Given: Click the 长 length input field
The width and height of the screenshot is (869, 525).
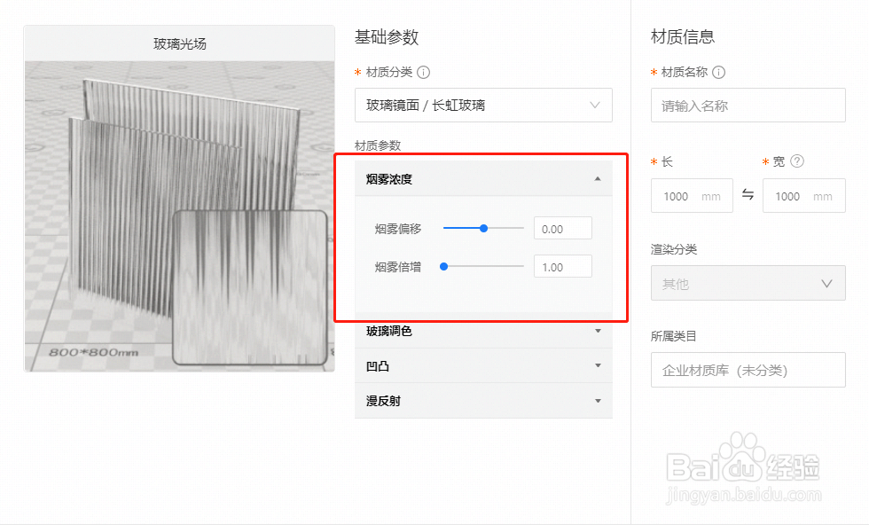Looking at the screenshot, I should (x=683, y=196).
